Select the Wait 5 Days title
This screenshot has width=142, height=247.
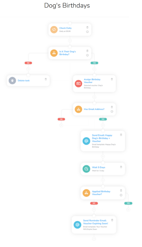coord(99,167)
